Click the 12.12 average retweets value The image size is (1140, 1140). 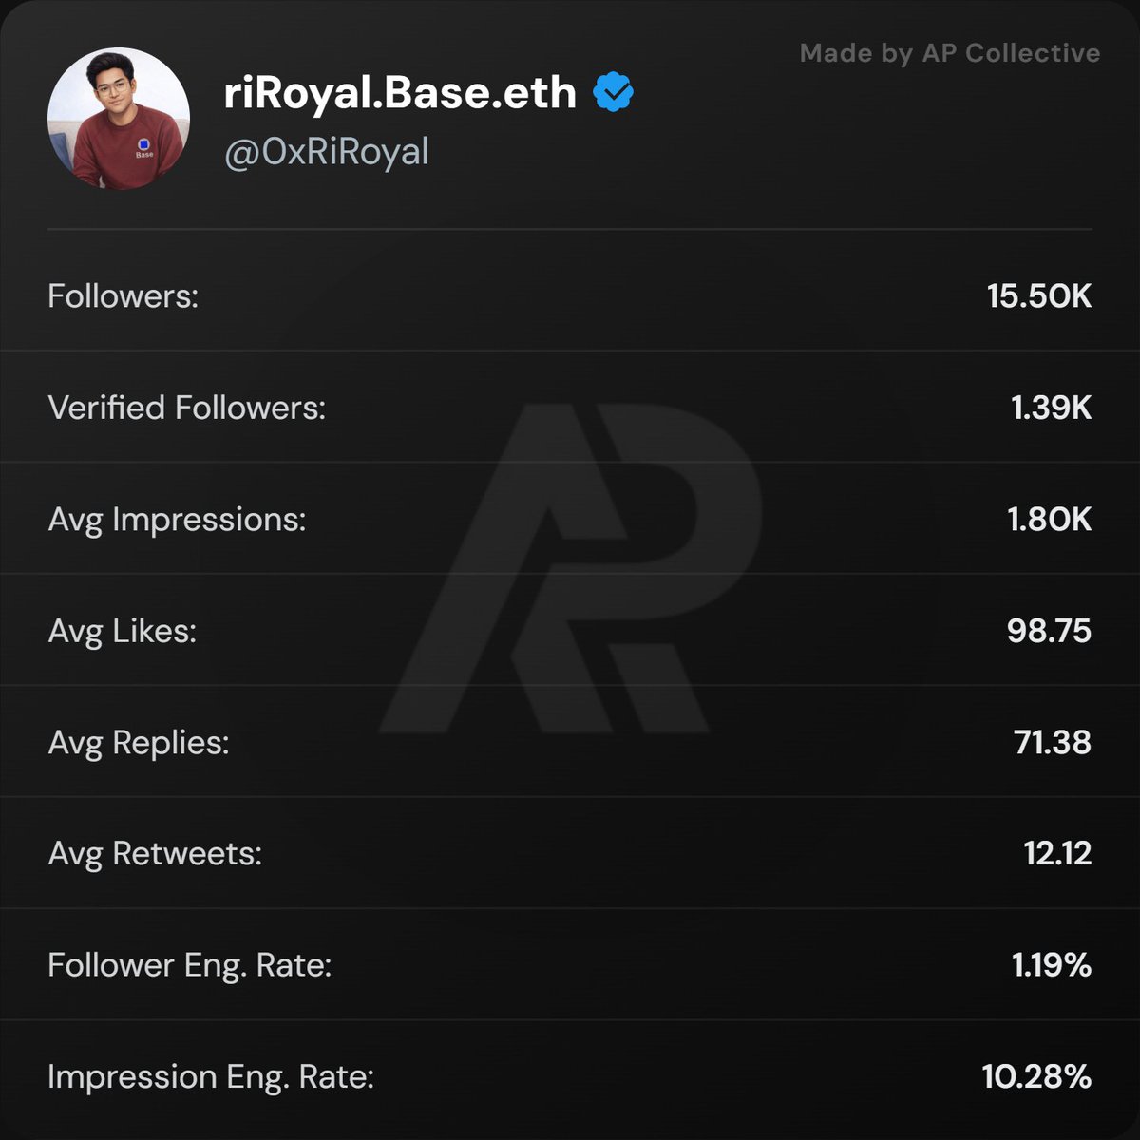pos(1057,853)
